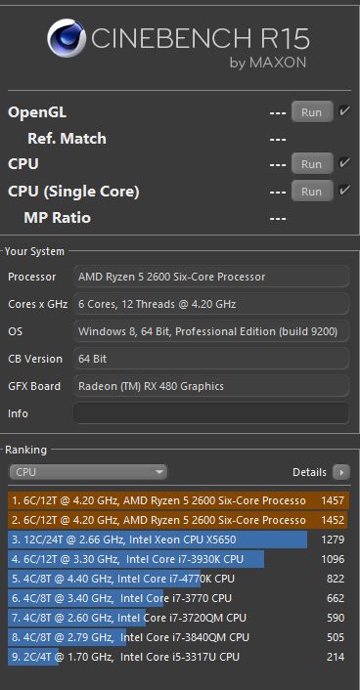Run the CPU benchmark
Viewport: 360px width, 690px height.
point(312,163)
